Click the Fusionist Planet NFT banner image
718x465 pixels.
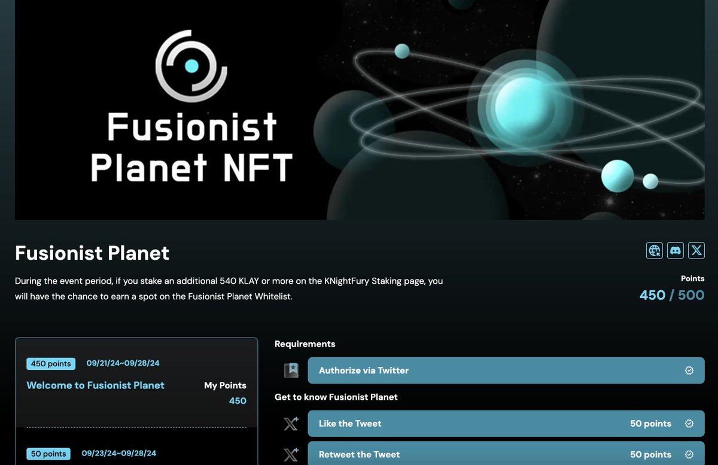coord(360,110)
